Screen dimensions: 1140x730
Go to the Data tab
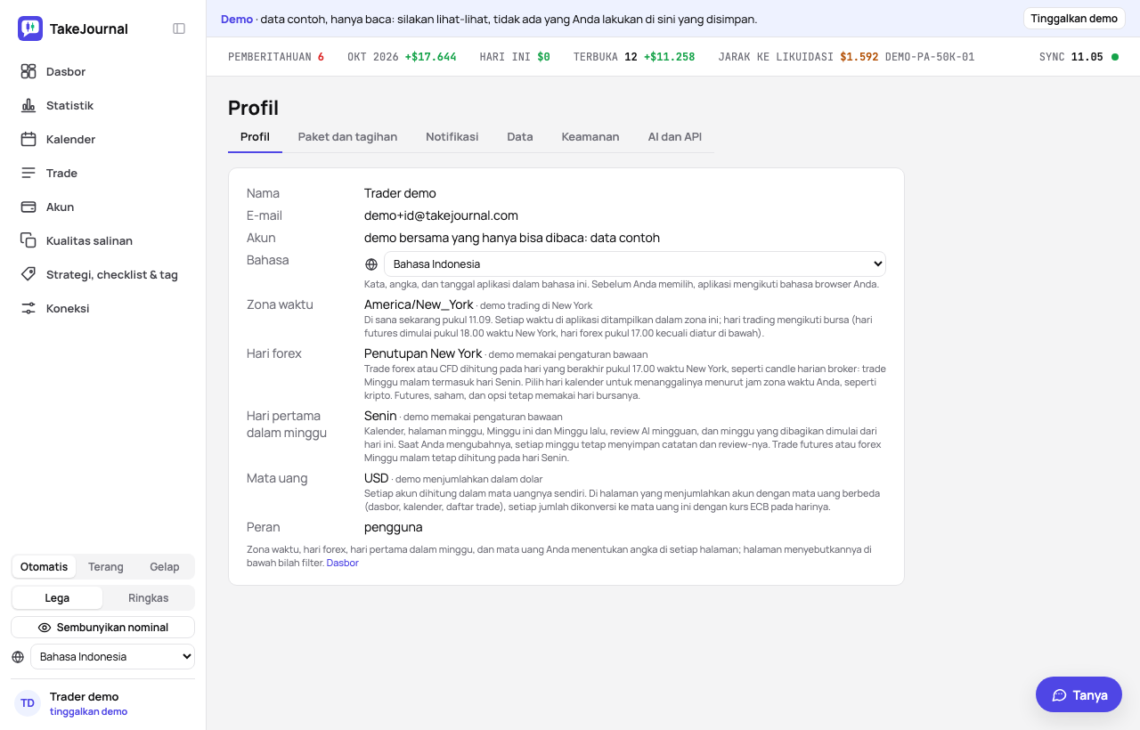click(x=520, y=137)
